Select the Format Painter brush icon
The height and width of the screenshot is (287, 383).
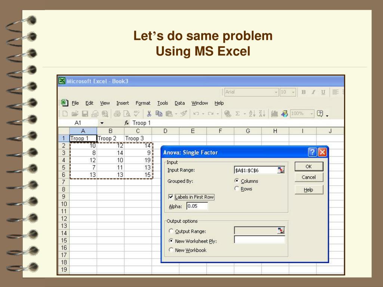coord(184,114)
